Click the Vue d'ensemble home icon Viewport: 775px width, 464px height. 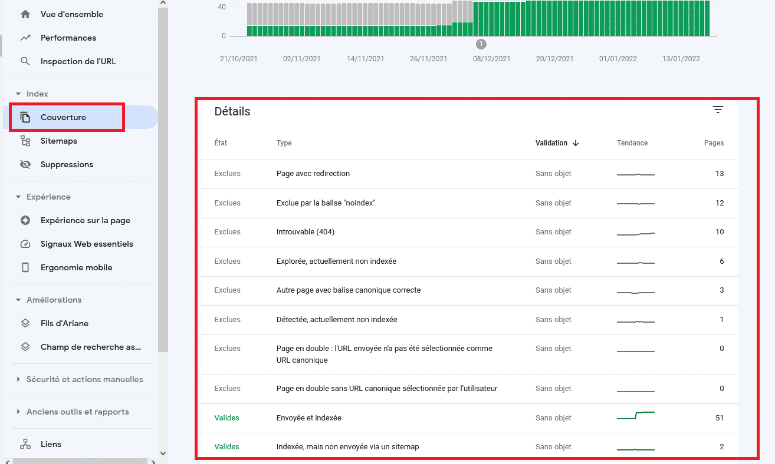[25, 14]
